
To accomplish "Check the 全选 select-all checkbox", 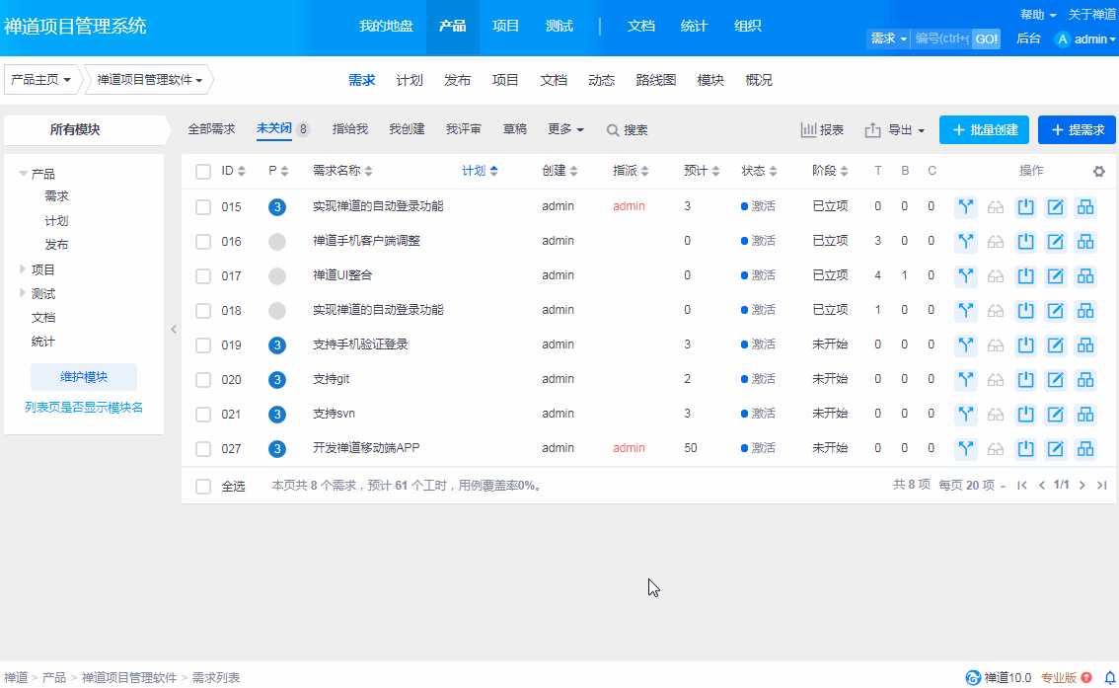I will point(203,487).
